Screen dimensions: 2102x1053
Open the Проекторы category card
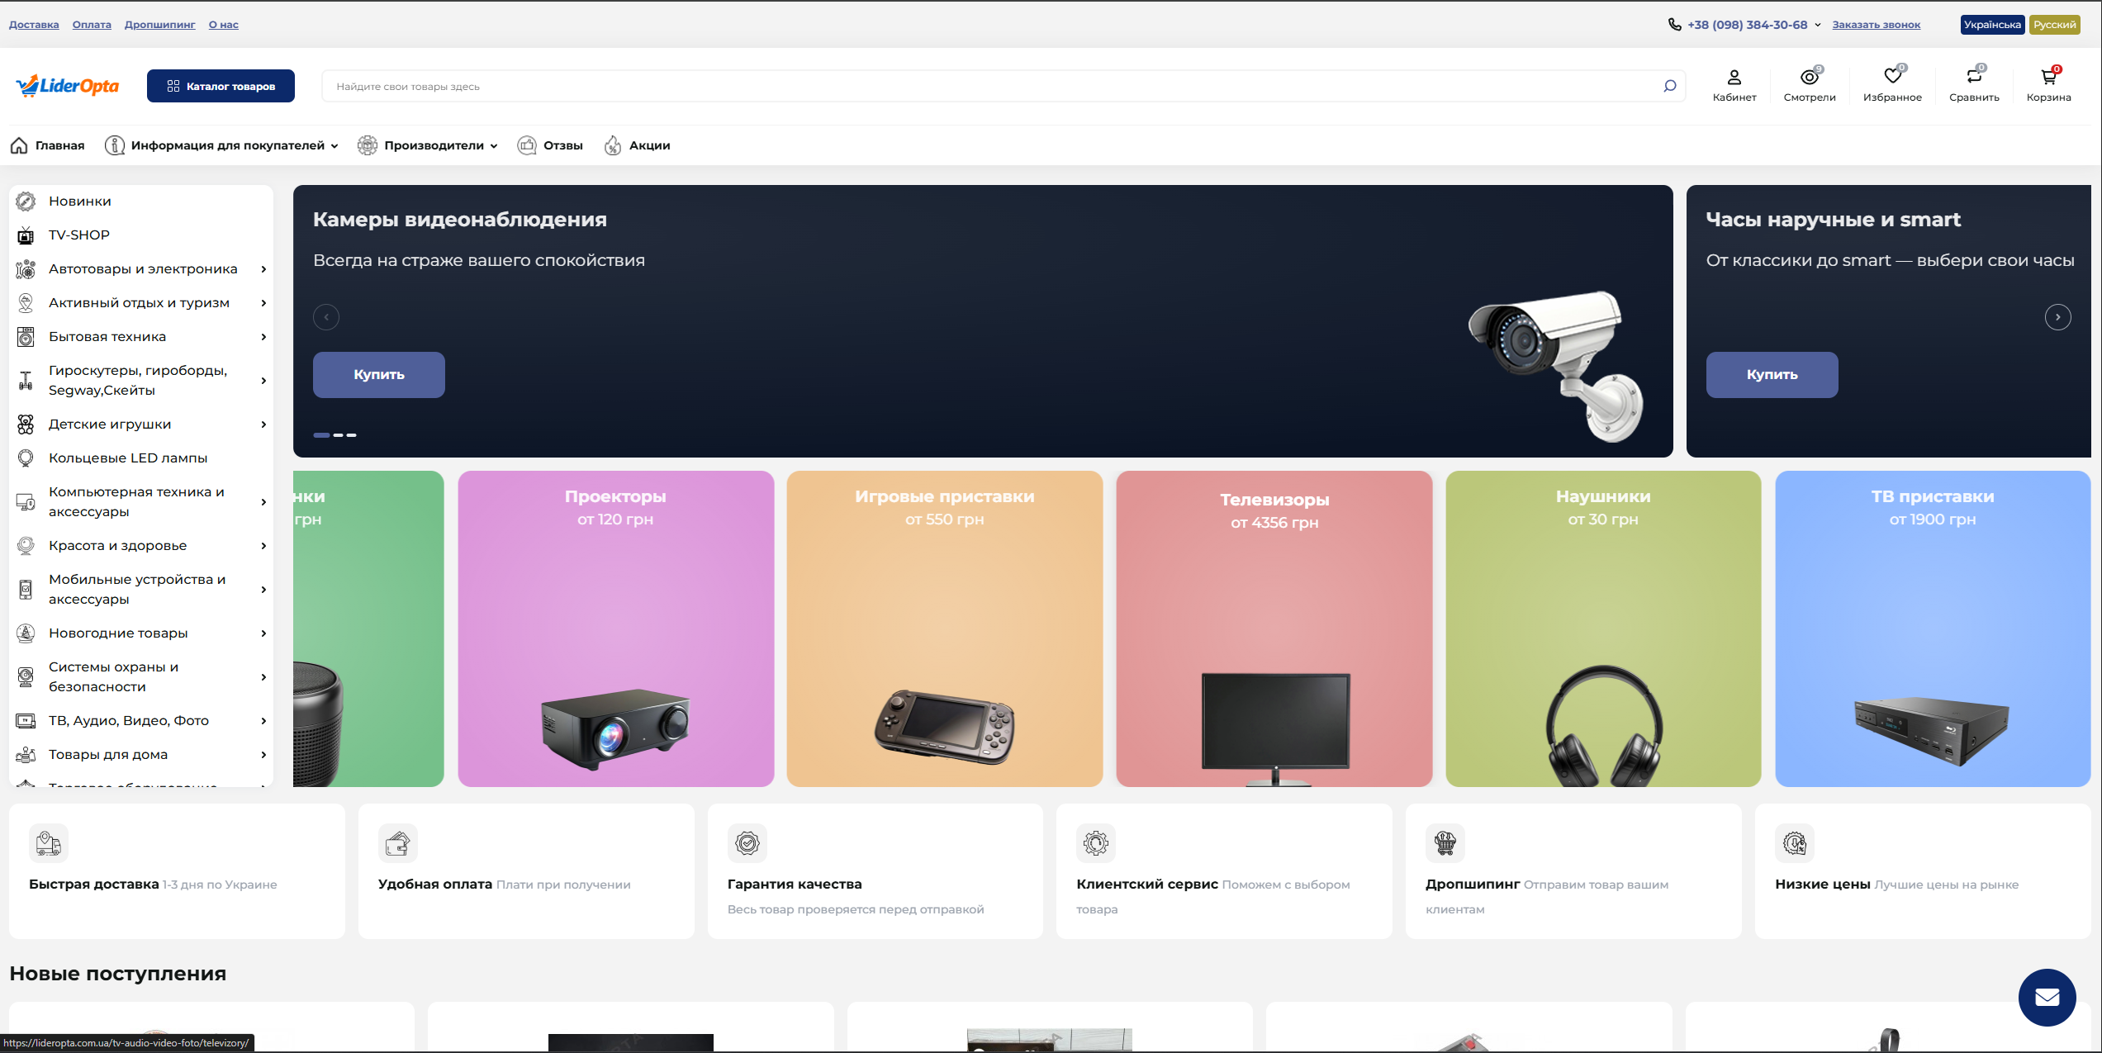coord(616,628)
